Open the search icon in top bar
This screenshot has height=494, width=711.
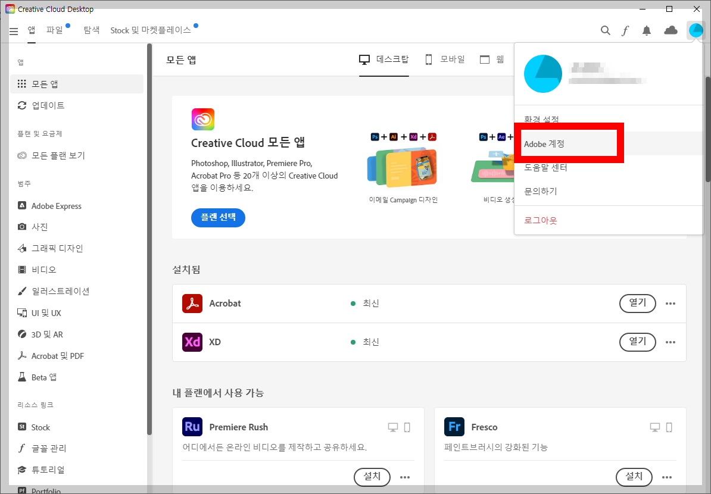pyautogui.click(x=605, y=30)
